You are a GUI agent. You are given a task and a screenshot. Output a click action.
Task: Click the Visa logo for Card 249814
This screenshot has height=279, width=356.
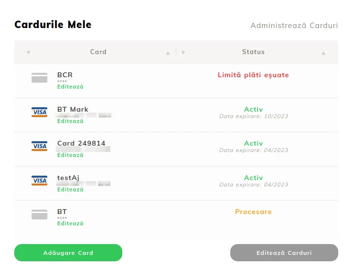pos(39,146)
